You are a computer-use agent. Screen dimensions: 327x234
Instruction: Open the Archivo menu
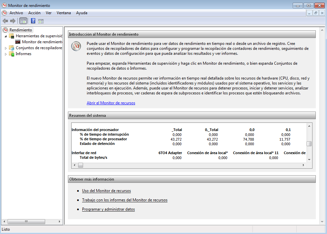coord(16,13)
